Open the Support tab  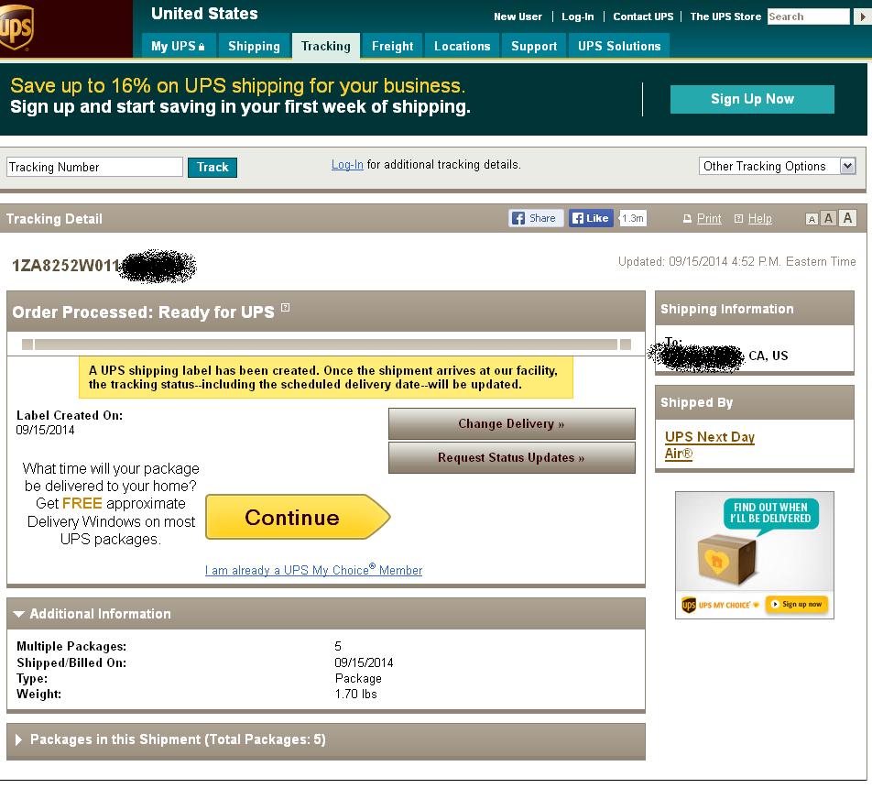coord(534,46)
